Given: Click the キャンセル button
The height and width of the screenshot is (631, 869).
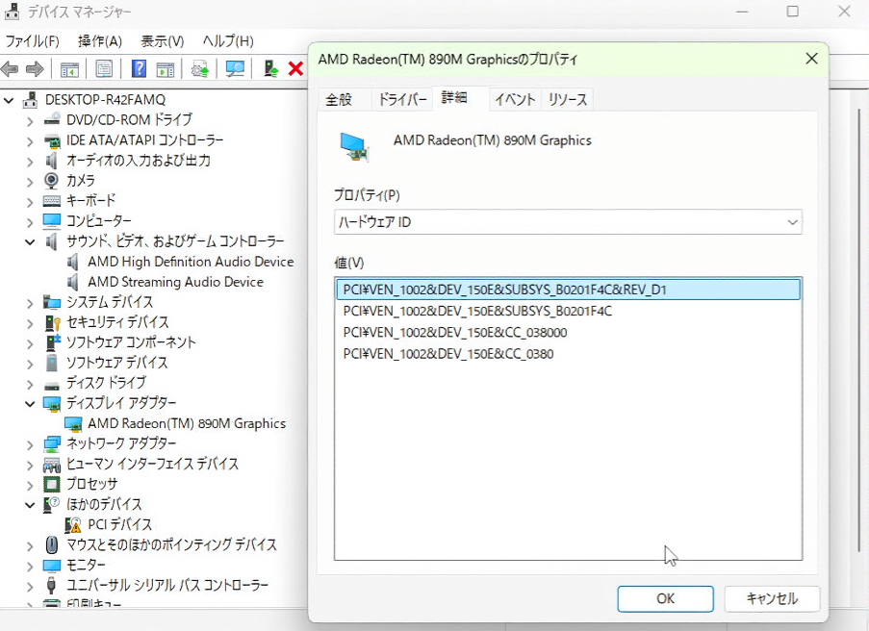Looking at the screenshot, I should click(772, 599).
